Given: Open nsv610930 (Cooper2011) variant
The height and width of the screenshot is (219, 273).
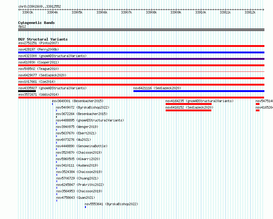Looking at the screenshot, I should pos(39,62).
